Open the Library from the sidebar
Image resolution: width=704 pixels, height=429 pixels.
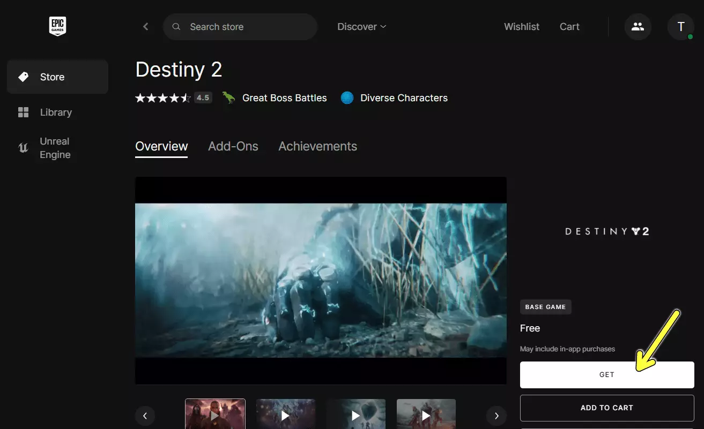pyautogui.click(x=23, y=112)
